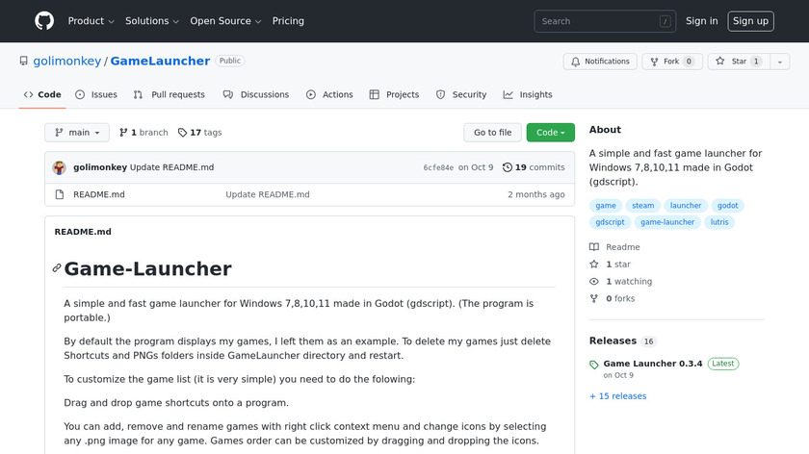This screenshot has height=454, width=809.
Task: Click the Readme link in About
Action: (615, 247)
